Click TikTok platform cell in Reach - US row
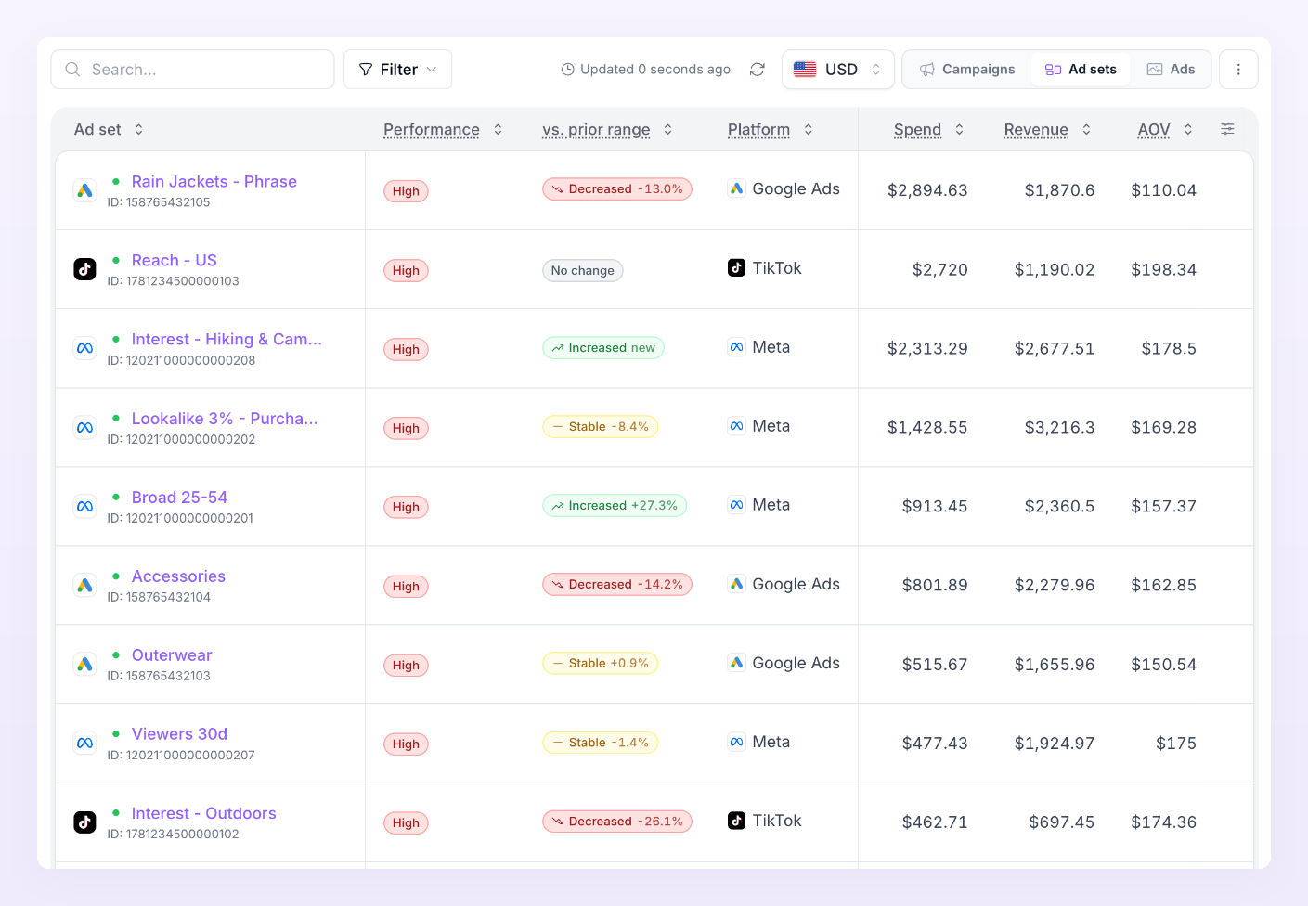 pyautogui.click(x=764, y=268)
